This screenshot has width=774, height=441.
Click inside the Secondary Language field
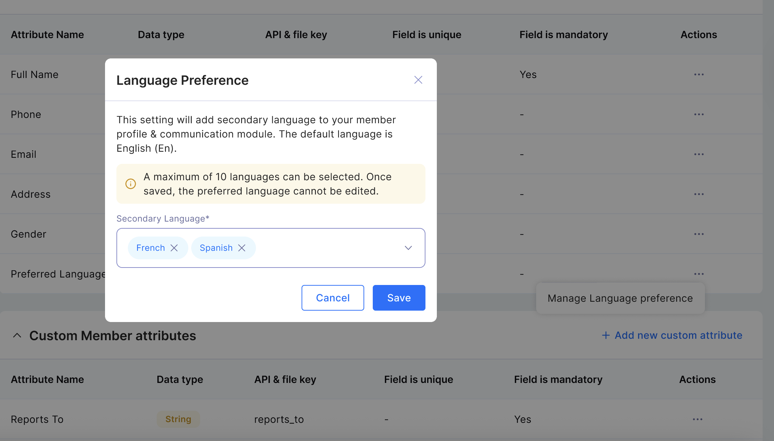328,248
